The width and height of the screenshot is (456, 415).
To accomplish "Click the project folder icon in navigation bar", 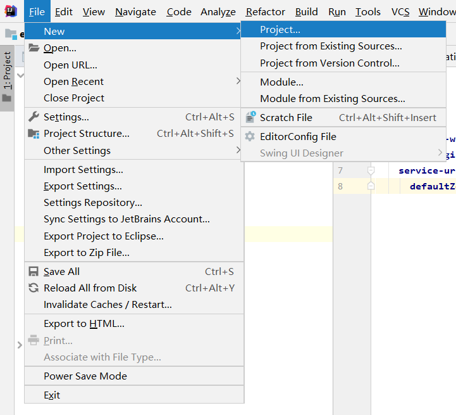I will point(11,34).
